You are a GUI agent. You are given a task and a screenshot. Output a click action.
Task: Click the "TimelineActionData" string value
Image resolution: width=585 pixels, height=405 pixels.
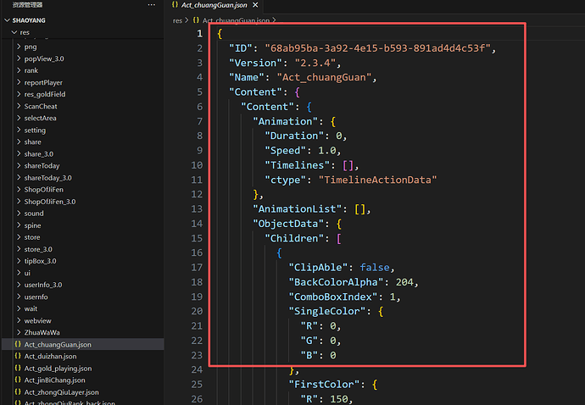[377, 180]
